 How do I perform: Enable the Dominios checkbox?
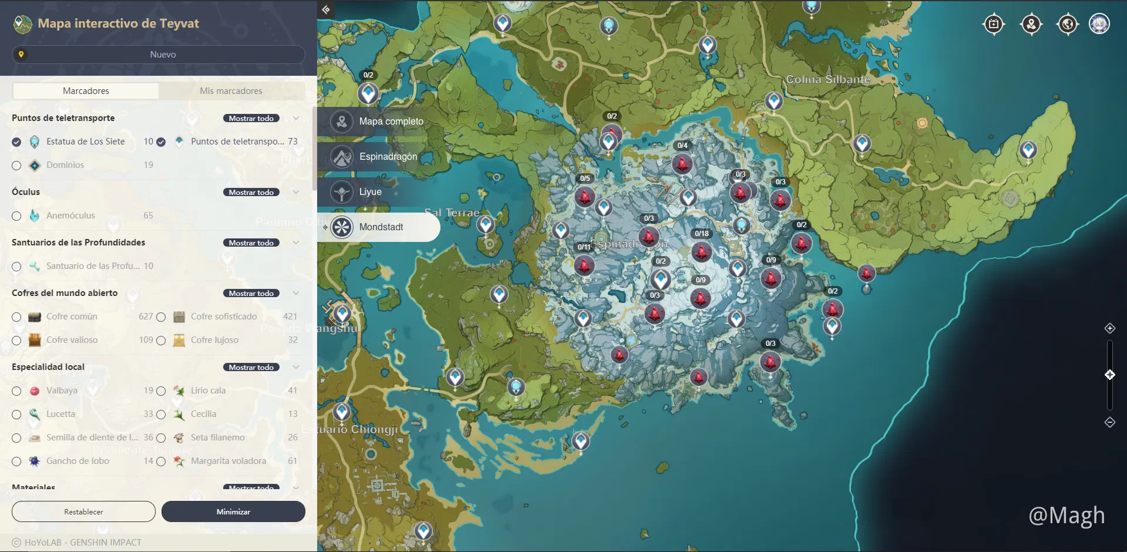16,166
